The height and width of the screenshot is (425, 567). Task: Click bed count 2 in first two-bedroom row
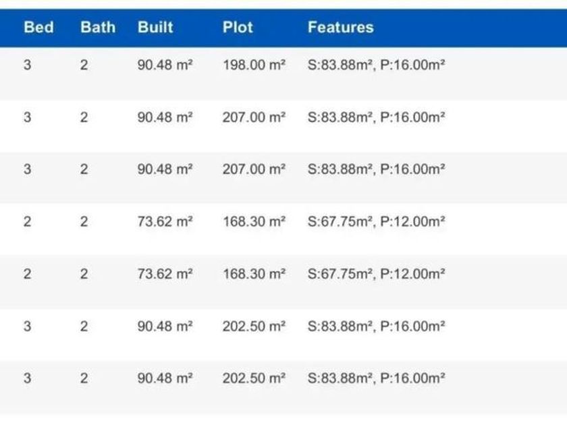[27, 221]
